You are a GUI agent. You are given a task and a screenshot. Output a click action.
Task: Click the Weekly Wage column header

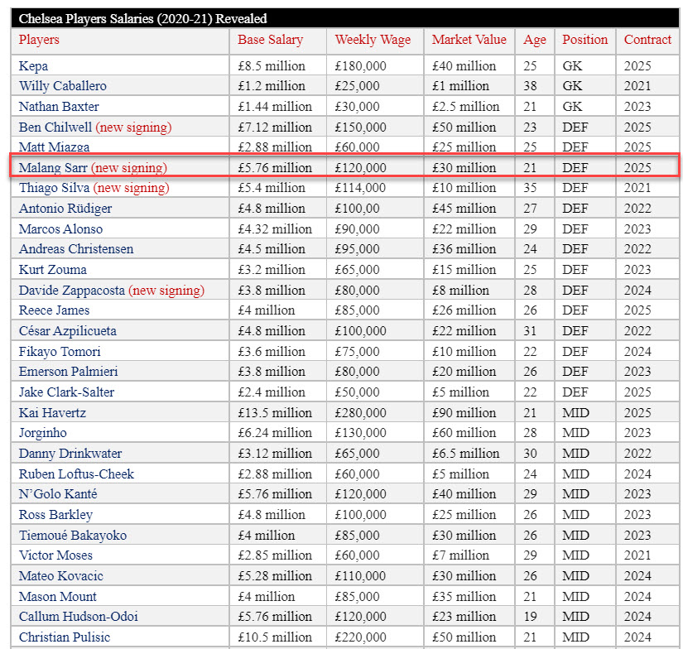click(x=373, y=40)
